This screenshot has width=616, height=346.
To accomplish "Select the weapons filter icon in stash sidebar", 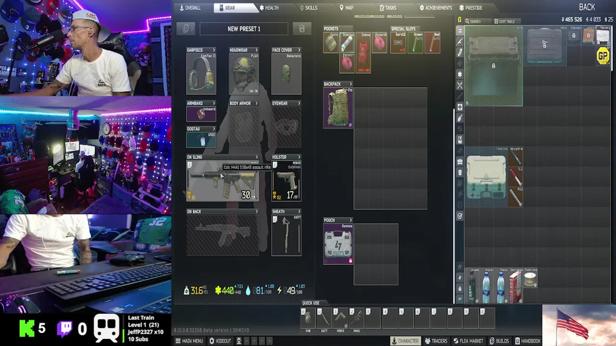I will pyautogui.click(x=460, y=42).
